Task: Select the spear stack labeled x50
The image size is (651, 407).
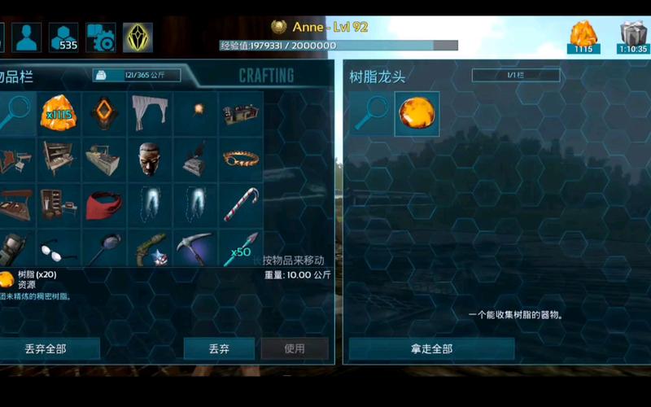Action: (x=241, y=248)
